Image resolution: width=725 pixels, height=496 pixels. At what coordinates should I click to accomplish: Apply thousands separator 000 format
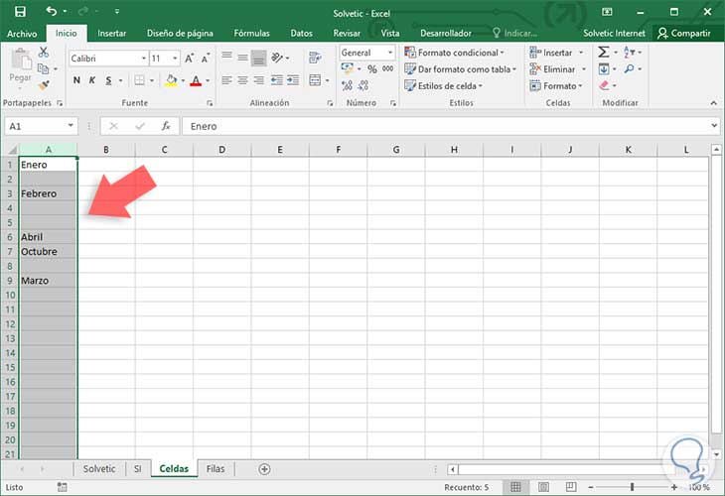[x=388, y=68]
